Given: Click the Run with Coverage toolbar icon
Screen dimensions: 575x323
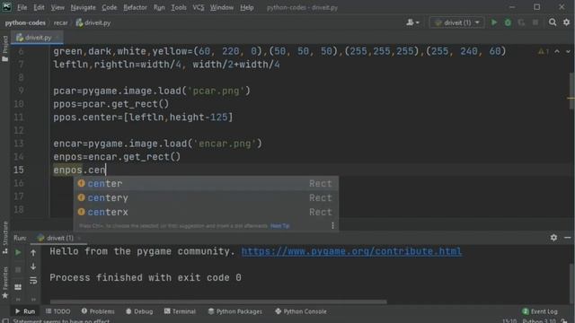Looking at the screenshot, I should pos(521,22).
